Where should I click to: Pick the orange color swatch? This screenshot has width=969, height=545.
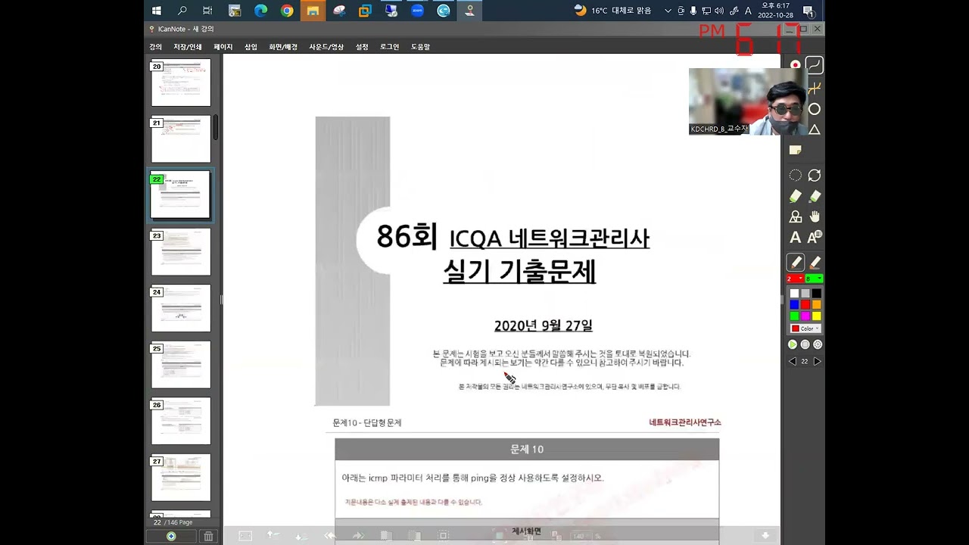[816, 305]
